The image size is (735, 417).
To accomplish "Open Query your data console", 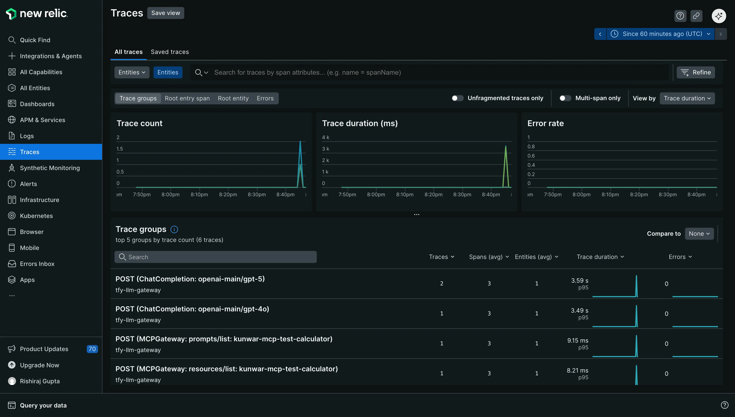I will tap(43, 405).
